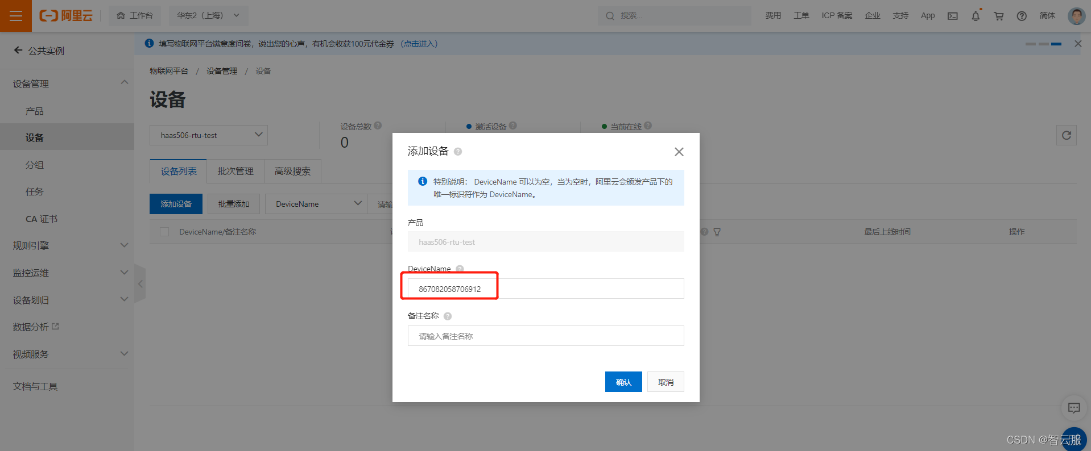Click the 备注名称 input field
The height and width of the screenshot is (451, 1091).
[546, 336]
